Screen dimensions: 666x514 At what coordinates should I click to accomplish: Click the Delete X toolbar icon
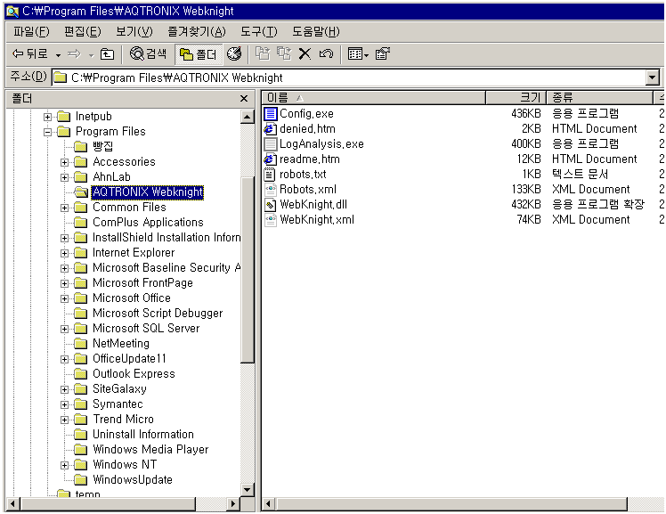click(x=305, y=54)
